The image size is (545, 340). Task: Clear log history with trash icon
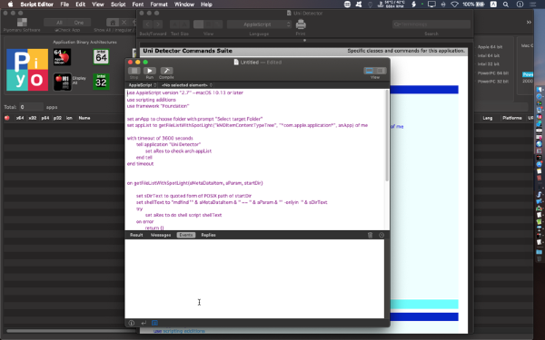pos(371,235)
